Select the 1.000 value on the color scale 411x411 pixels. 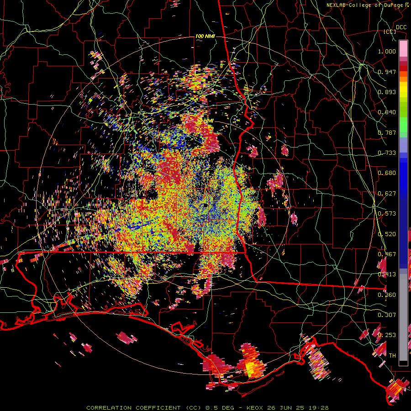387,51
